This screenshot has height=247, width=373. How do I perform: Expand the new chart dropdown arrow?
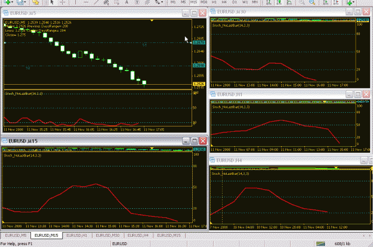click(x=12, y=2)
